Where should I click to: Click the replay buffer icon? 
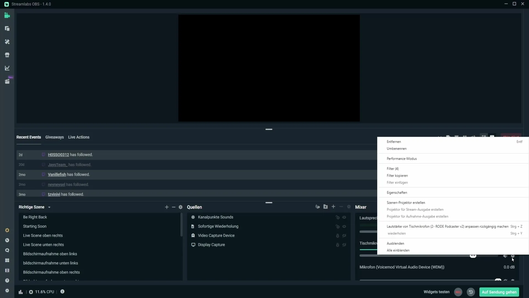click(471, 292)
